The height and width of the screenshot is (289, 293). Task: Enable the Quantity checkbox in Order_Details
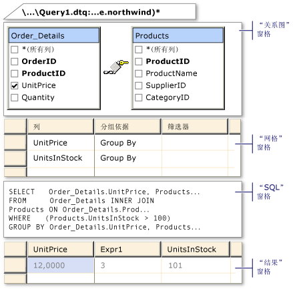[15, 97]
